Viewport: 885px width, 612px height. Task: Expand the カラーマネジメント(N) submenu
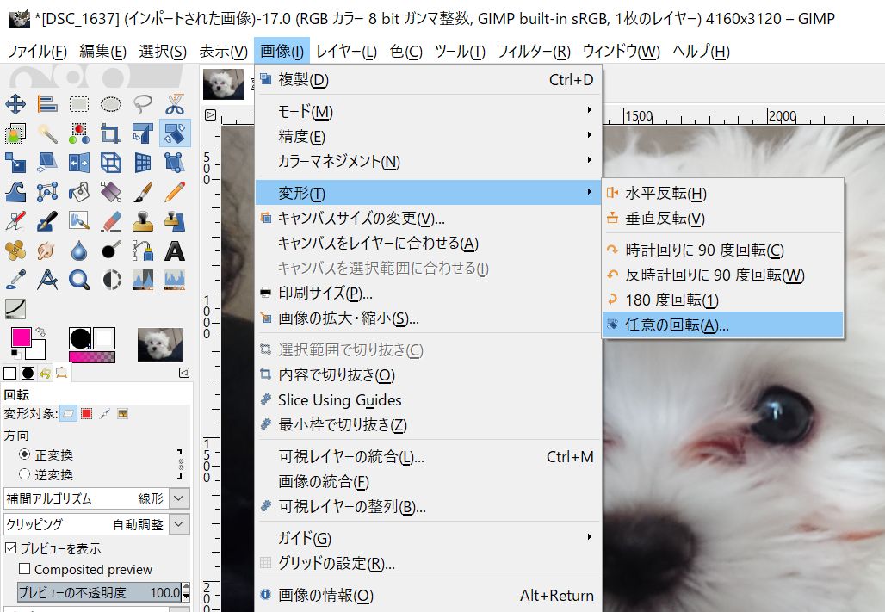point(429,162)
